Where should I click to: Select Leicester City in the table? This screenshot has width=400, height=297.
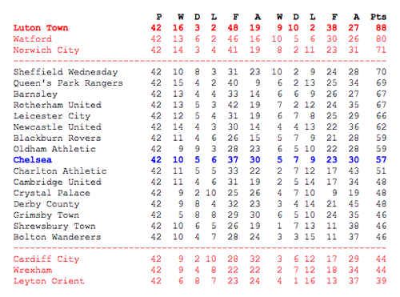point(52,116)
